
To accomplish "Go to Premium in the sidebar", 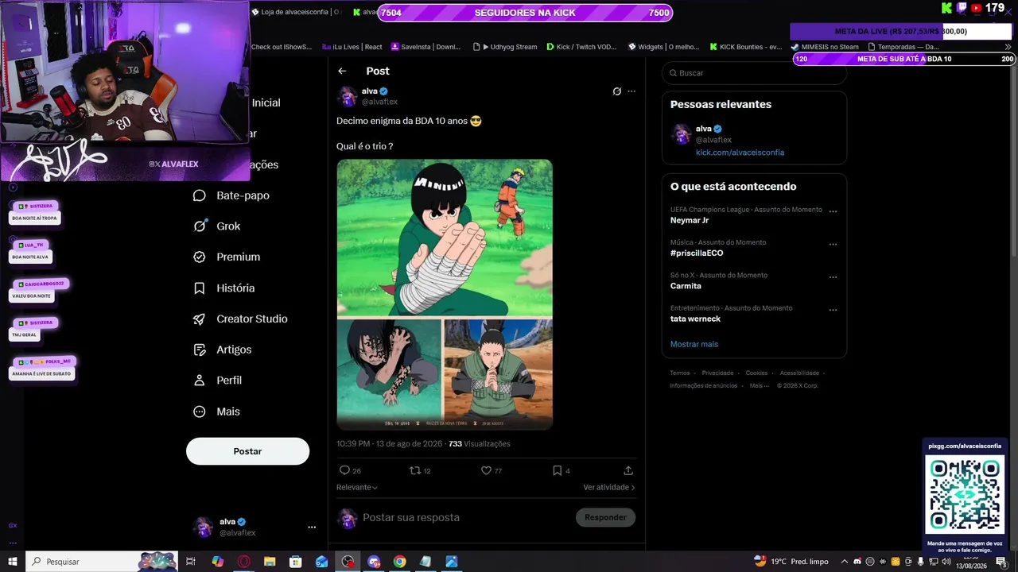I will 227,257.
